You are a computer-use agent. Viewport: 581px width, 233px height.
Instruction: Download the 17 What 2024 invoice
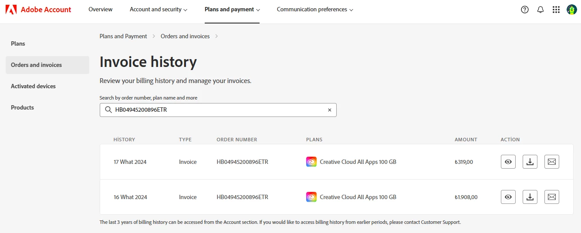tap(530, 162)
